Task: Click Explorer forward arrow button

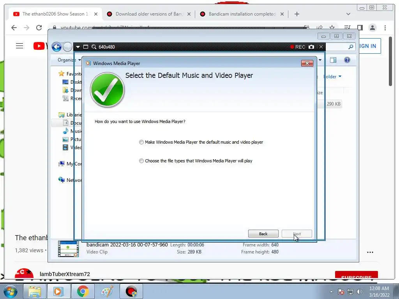Action: [67, 47]
